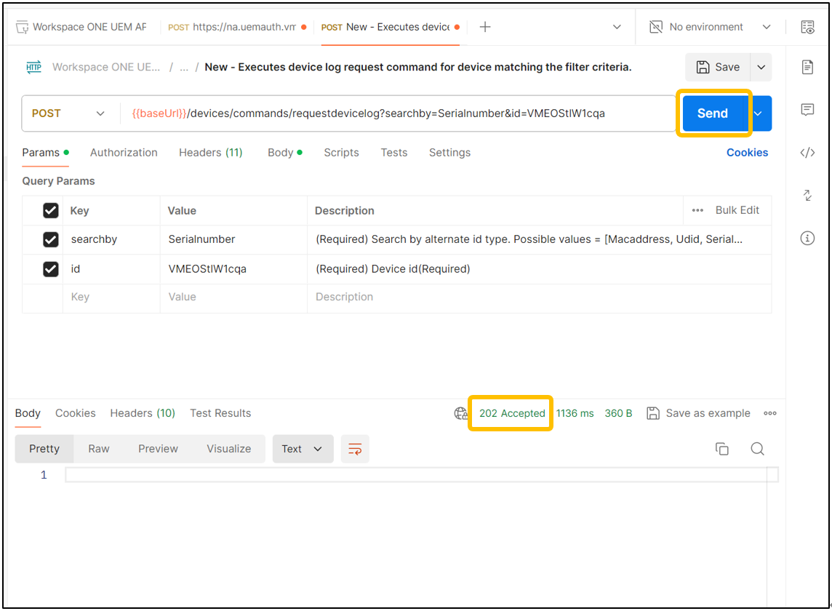This screenshot has width=832, height=611.
Task: Open response more options dots
Action: [x=770, y=414]
